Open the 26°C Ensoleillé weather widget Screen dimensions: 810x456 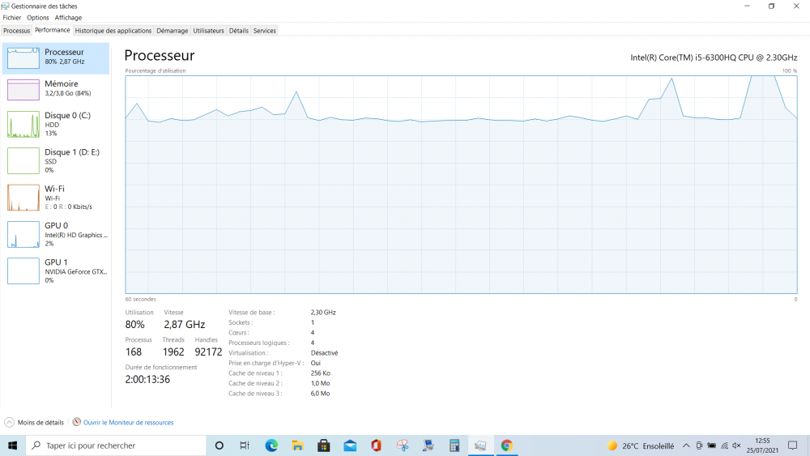pos(641,445)
